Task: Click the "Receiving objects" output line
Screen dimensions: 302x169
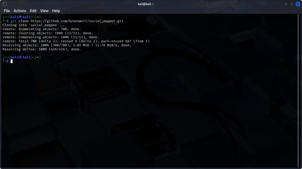Action: tap(67, 45)
